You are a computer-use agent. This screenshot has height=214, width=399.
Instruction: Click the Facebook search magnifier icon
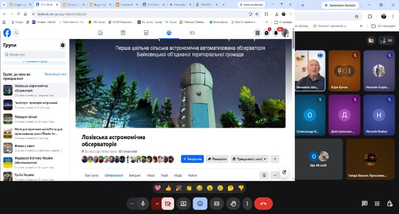pyautogui.click(x=16, y=33)
